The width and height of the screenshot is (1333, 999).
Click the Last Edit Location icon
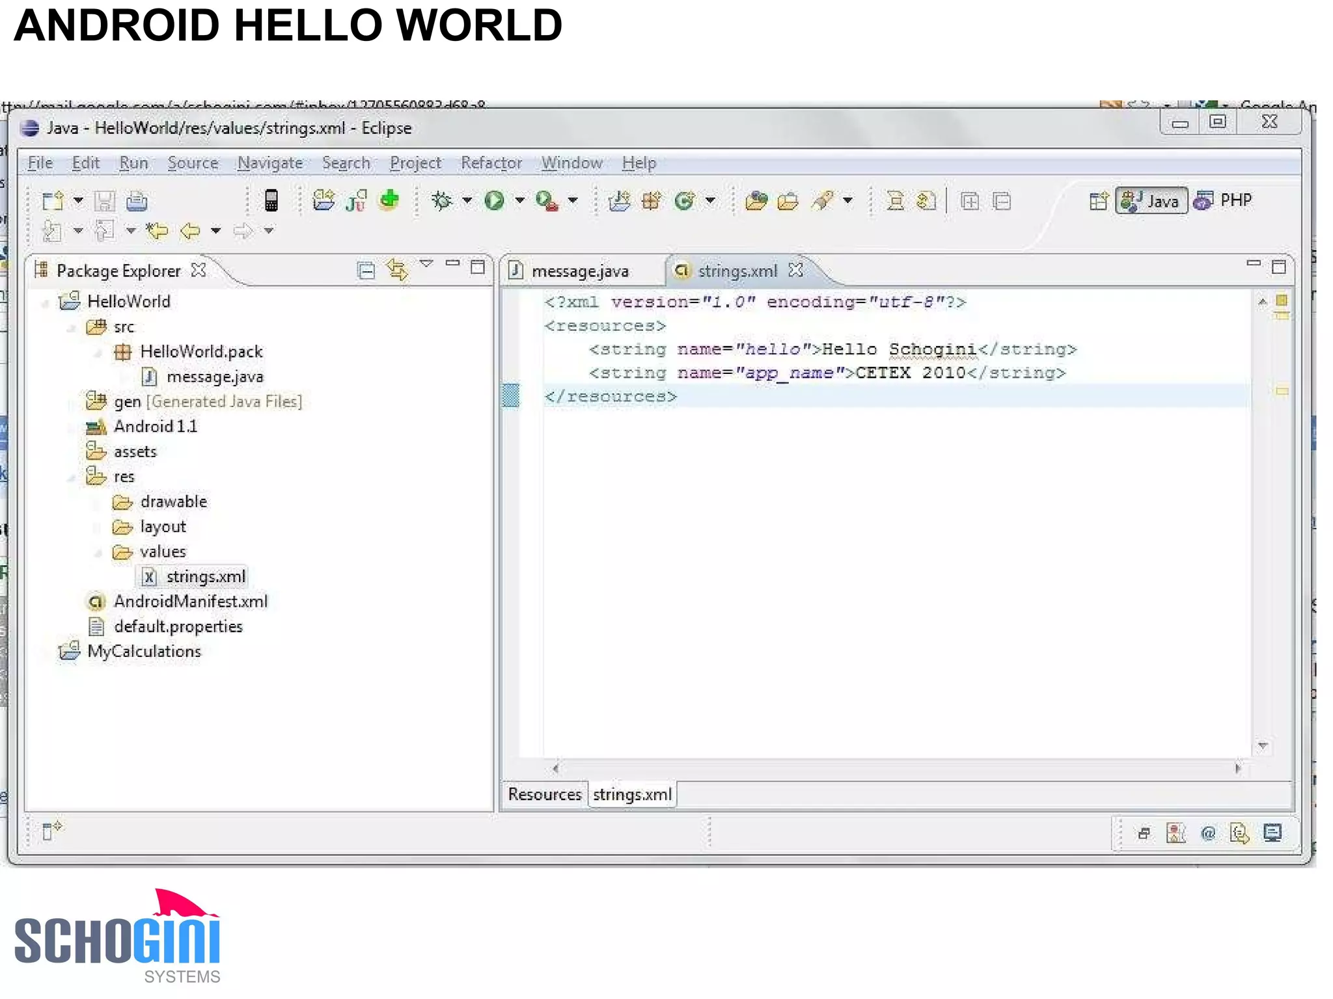(x=158, y=231)
